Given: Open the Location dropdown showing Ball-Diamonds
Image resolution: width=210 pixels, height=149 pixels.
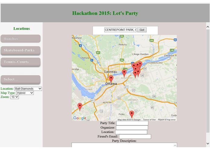Looking at the screenshot, I should point(28,89).
